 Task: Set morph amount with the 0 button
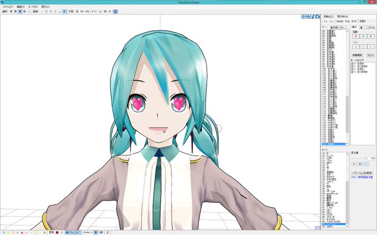(x=354, y=164)
